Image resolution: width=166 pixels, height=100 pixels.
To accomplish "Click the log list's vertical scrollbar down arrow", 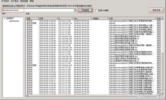I will 162,93.
